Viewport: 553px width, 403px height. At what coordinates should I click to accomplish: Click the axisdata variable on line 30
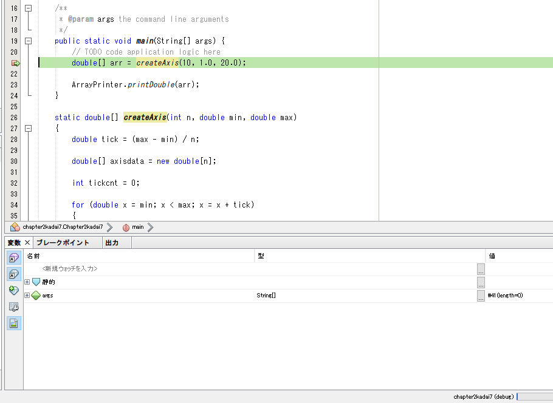(x=127, y=161)
